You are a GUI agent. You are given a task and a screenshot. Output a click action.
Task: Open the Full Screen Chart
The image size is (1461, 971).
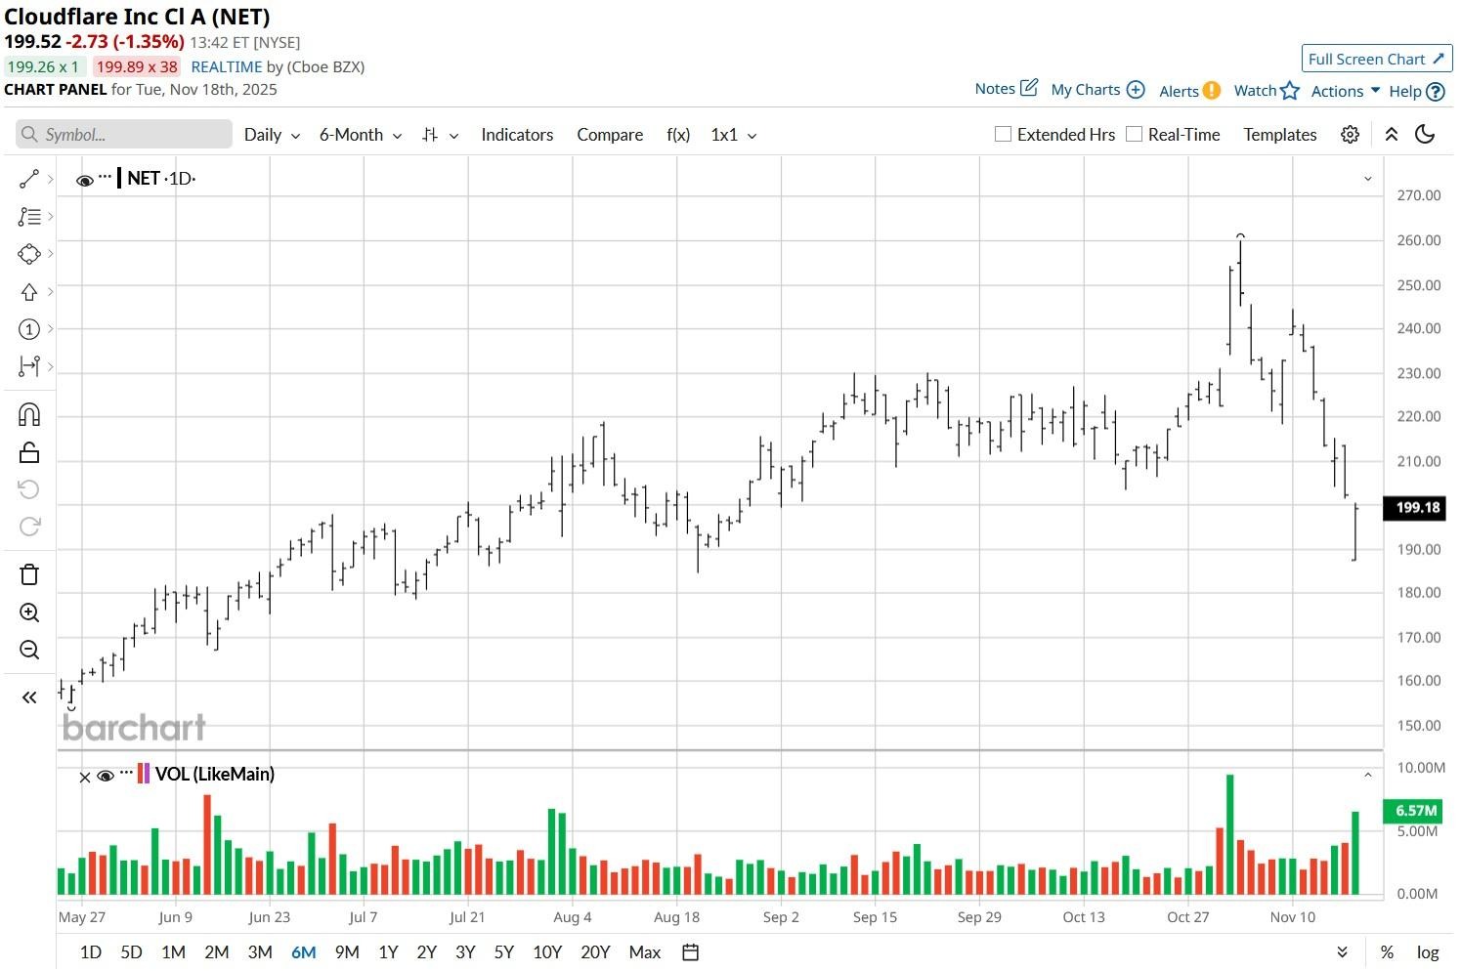(x=1377, y=59)
